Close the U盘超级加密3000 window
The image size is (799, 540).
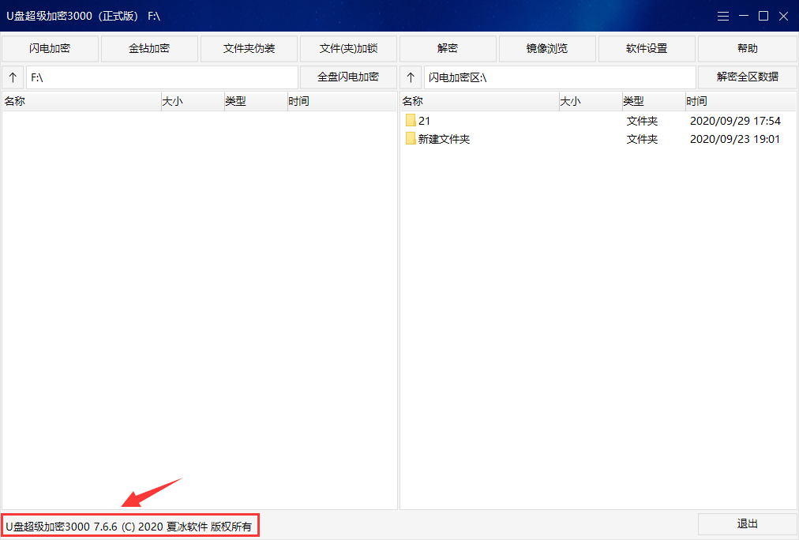(784, 17)
